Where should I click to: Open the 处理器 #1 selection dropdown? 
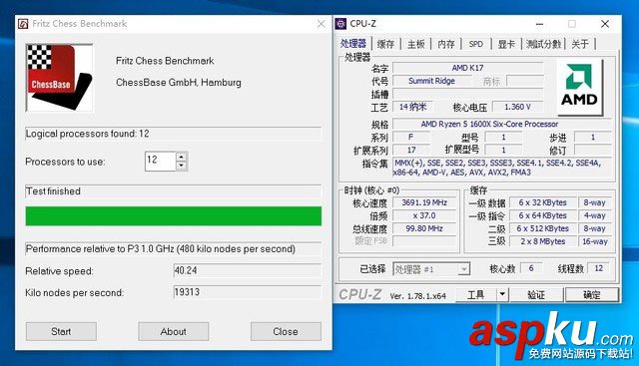(431, 269)
